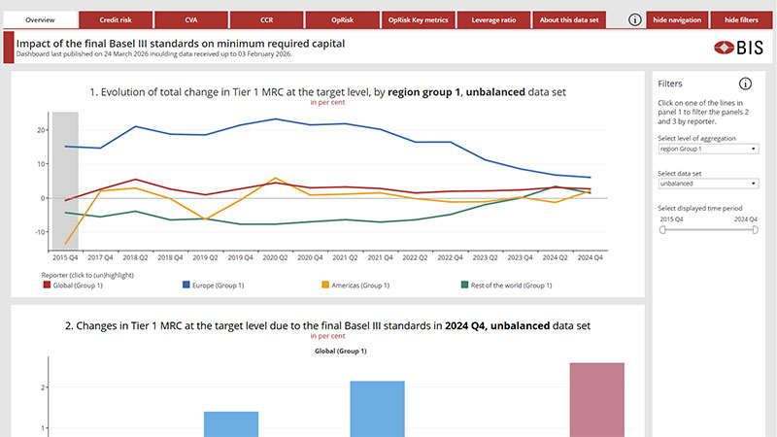
Task: Click the blue Europe legend color swatch
Action: pyautogui.click(x=186, y=285)
